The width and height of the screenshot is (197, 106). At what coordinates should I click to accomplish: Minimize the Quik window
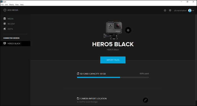tap(181, 2)
